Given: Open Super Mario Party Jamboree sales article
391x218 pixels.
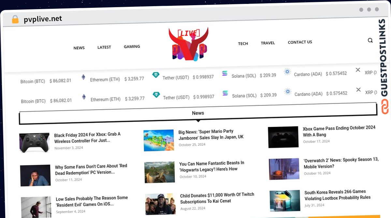Looking at the screenshot, I should tap(211, 134).
